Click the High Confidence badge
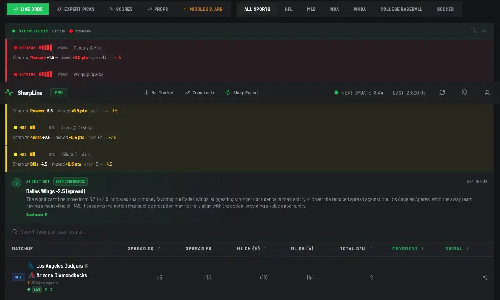The height and width of the screenshot is (300, 500). [x=70, y=181]
